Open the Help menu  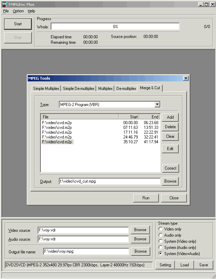pos(31,11)
